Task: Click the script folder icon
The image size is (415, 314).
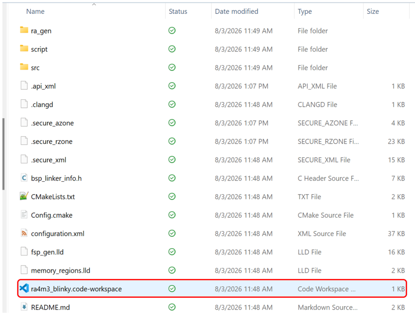Action: [24, 48]
